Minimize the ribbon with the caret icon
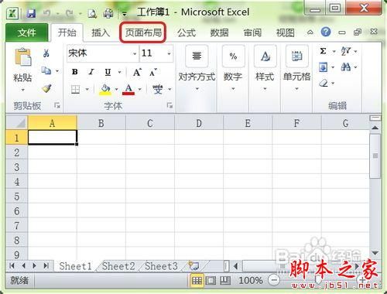Screen dimensions: 387x294 pyautogui.click(x=310, y=32)
